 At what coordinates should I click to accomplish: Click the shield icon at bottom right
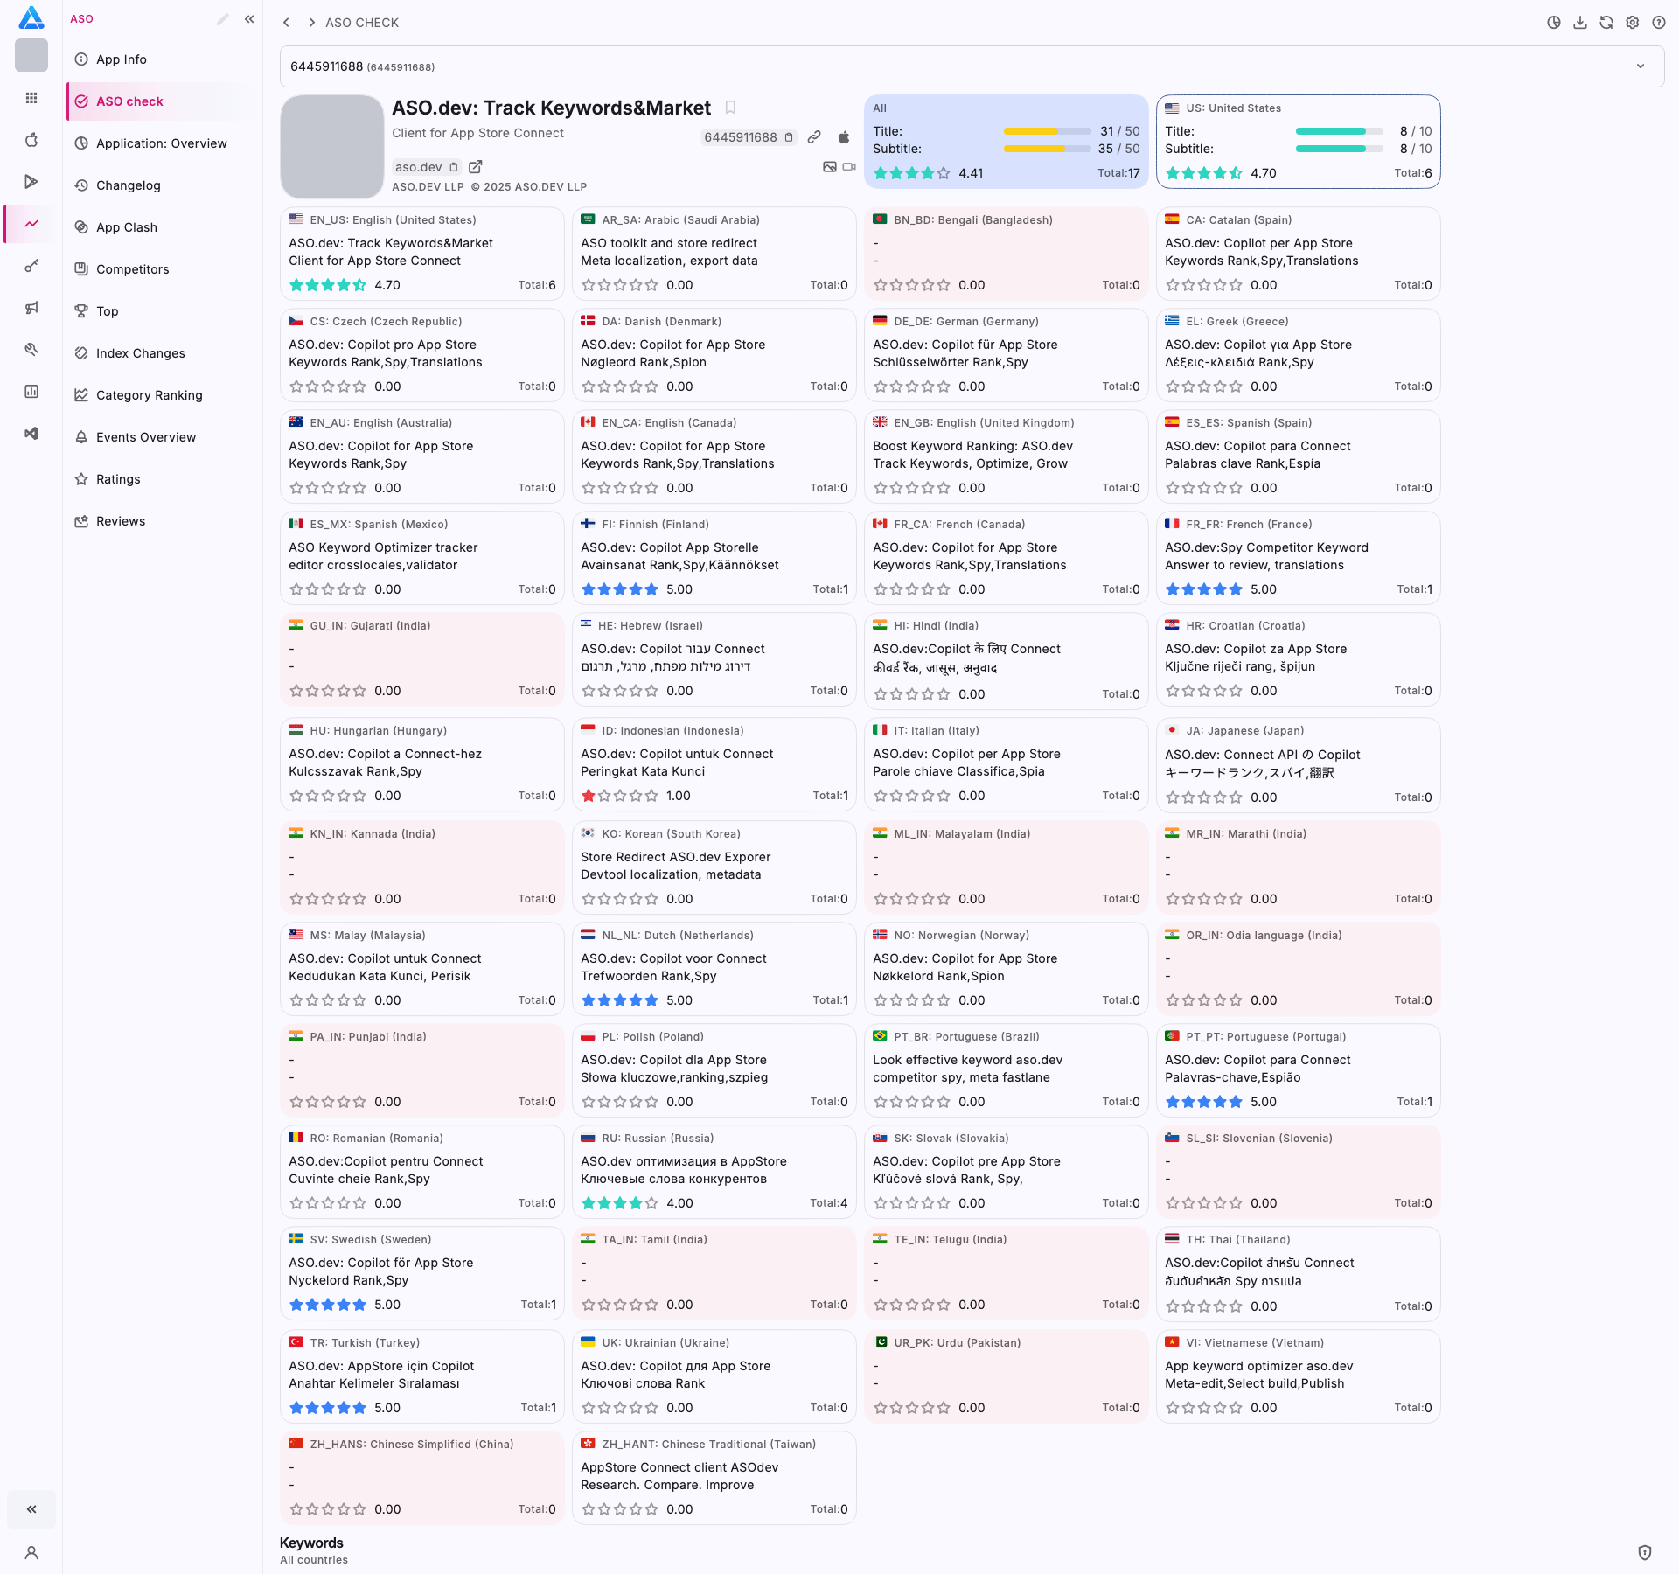(x=1645, y=1553)
